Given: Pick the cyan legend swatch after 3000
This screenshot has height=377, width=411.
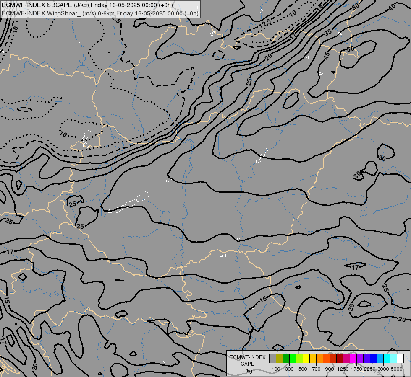Looking at the screenshot, I should point(387,359).
